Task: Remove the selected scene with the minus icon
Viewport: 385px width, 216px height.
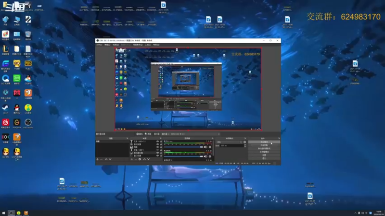Action: click(x=101, y=159)
